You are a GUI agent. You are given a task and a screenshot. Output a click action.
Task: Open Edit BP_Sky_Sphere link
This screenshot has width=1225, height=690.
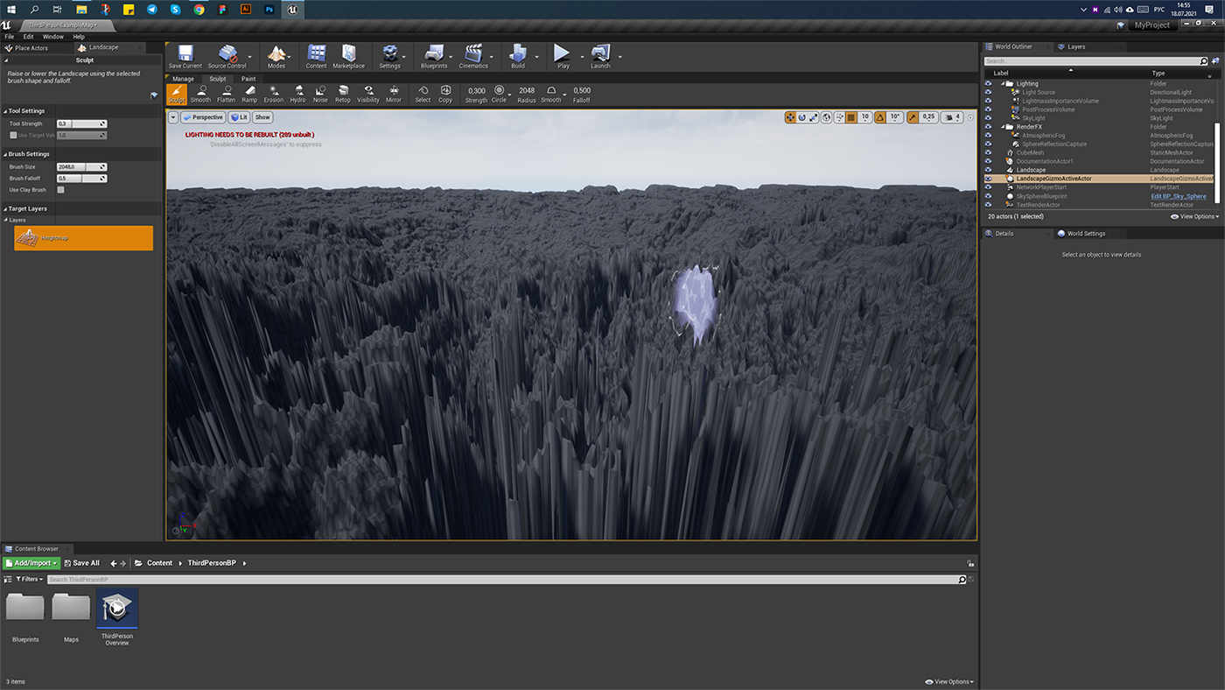(1178, 196)
